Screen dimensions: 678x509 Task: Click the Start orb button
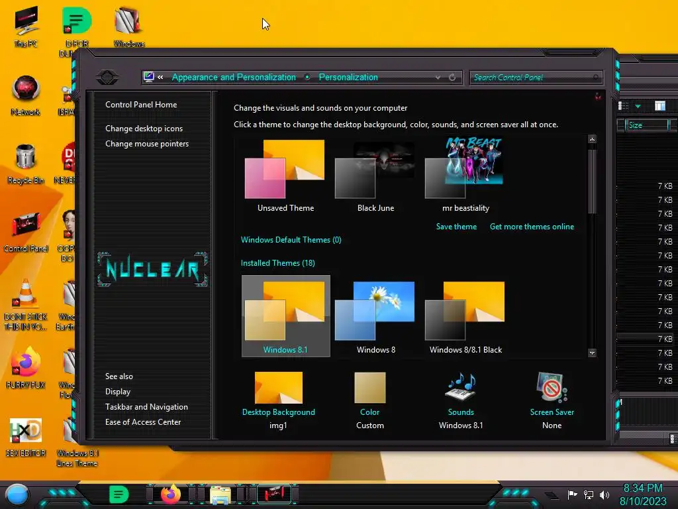17,494
